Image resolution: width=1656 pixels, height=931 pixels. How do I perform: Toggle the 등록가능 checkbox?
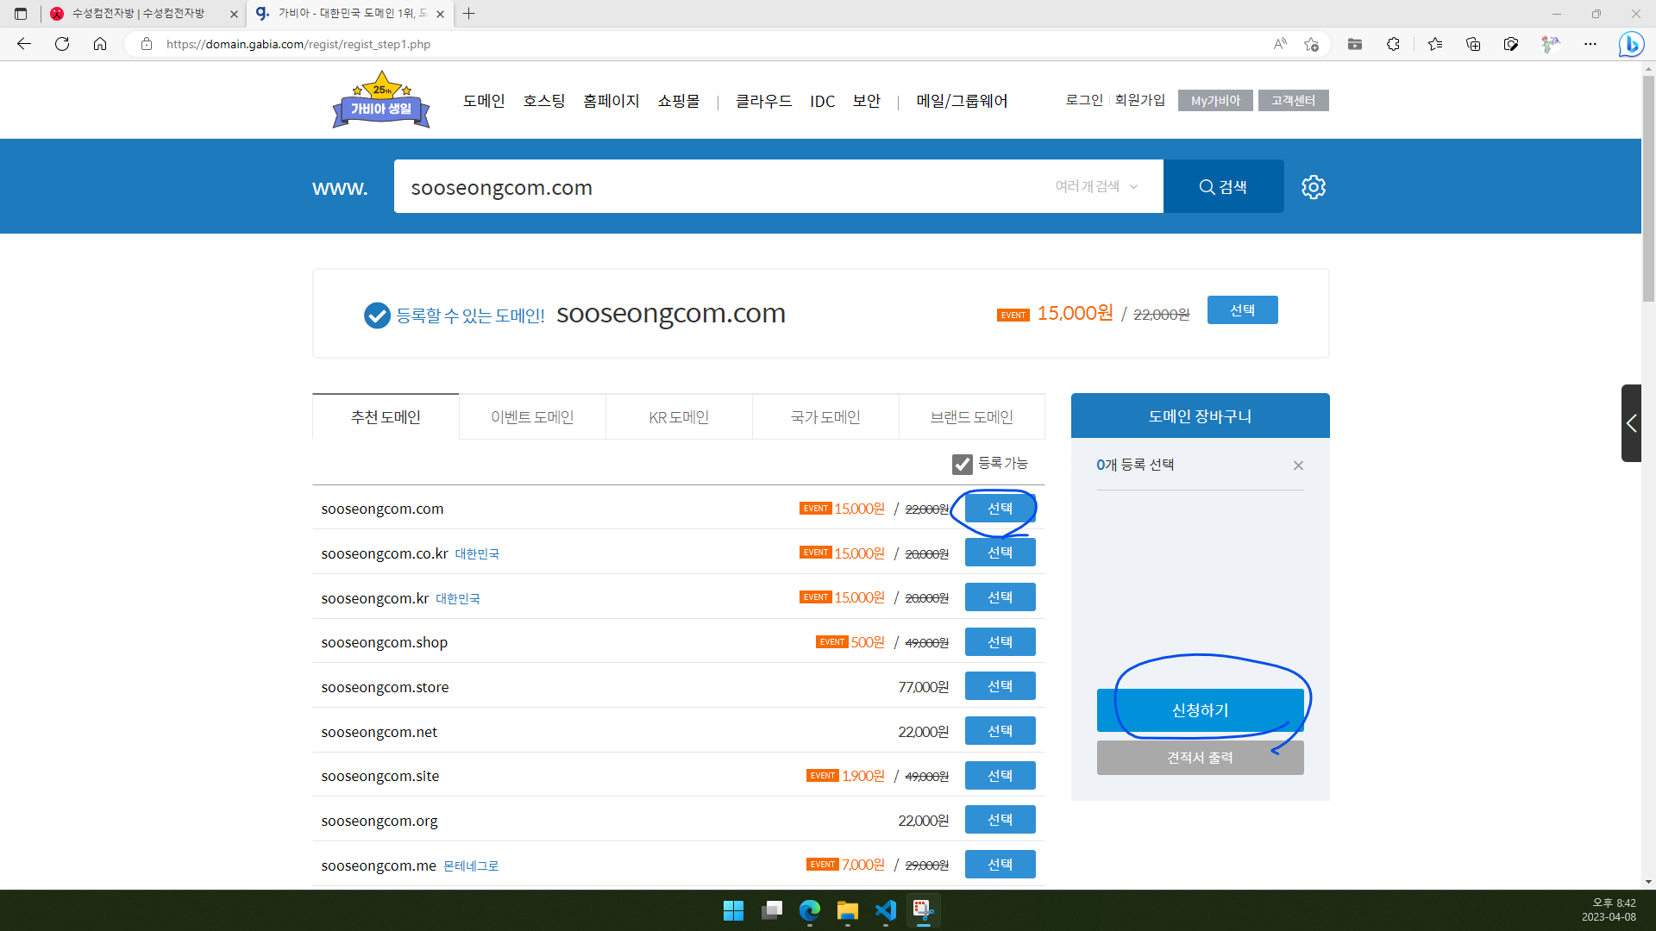coord(963,465)
